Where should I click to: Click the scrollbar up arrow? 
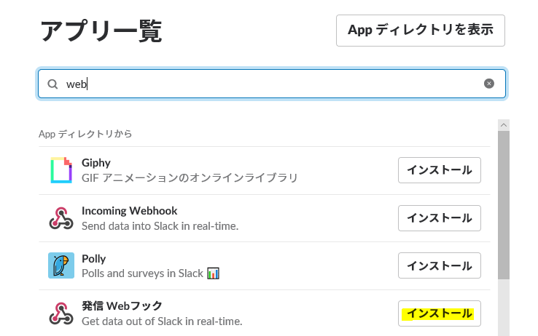[504, 125]
